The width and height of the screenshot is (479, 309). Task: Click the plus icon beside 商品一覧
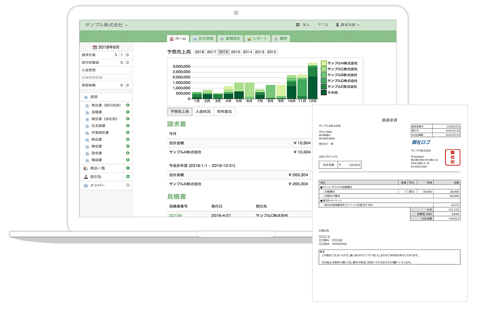tap(128, 168)
